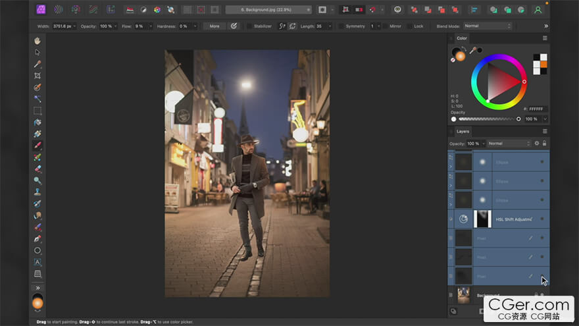The image size is (579, 326).
Task: Select the Background layer thumbnail
Action: point(465,295)
